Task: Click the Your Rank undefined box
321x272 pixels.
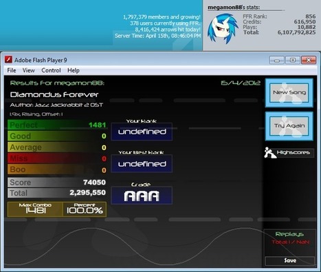Action: point(142,132)
